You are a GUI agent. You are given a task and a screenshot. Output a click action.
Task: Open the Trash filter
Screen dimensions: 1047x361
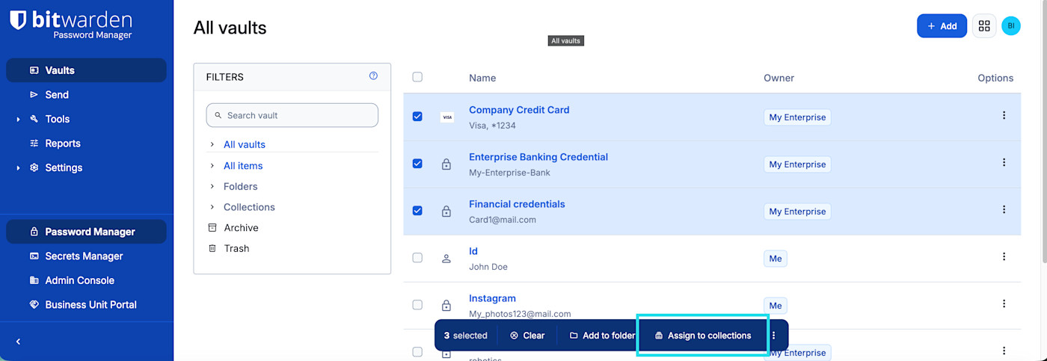[236, 248]
